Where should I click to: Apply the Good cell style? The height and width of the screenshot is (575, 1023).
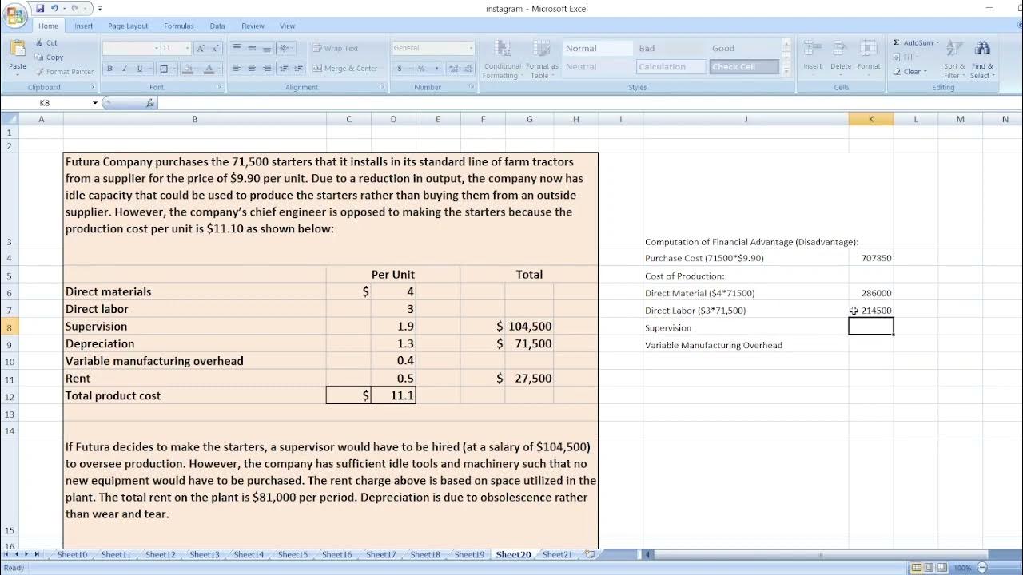click(743, 49)
